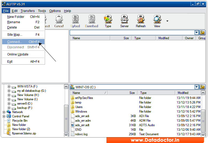Expand the New Volume (H:) node
Screen dimensions: 208x143
(9, 95)
